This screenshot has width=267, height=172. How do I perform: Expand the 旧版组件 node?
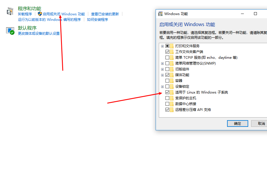point(163,69)
